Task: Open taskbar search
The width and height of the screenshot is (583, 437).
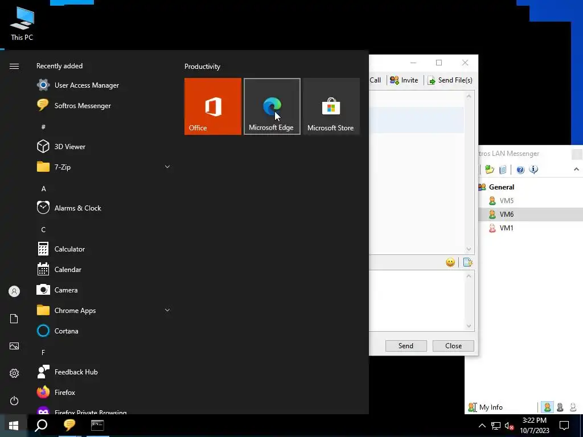Action: [41, 426]
